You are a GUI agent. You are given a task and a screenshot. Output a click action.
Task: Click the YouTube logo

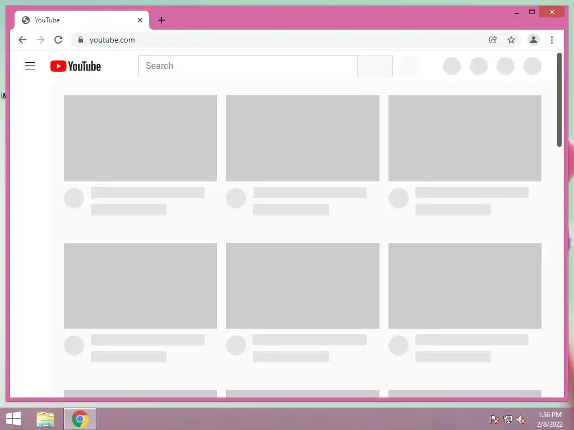76,66
